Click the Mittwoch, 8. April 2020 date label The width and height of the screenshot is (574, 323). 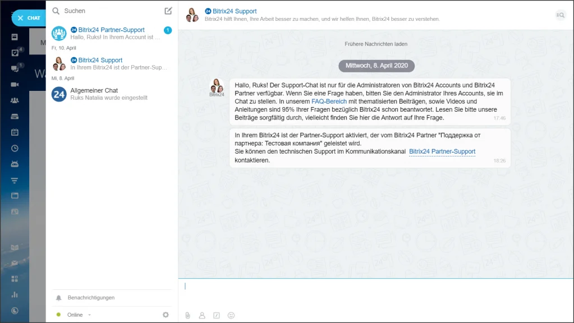[x=376, y=66]
